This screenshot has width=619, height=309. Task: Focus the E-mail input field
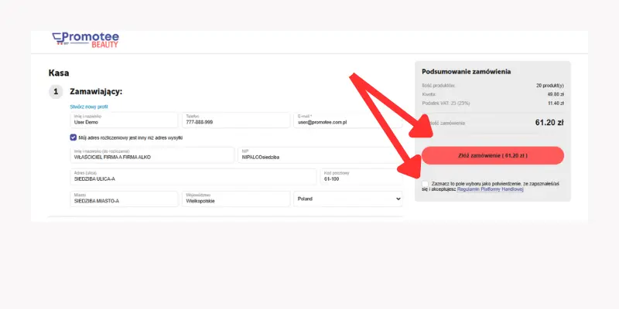point(347,121)
